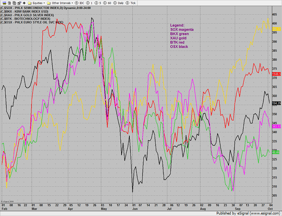The height and width of the screenshot is (216, 282).
Task: Click the black 194.29 OSX price tag
Action: pyautogui.click(x=277, y=103)
